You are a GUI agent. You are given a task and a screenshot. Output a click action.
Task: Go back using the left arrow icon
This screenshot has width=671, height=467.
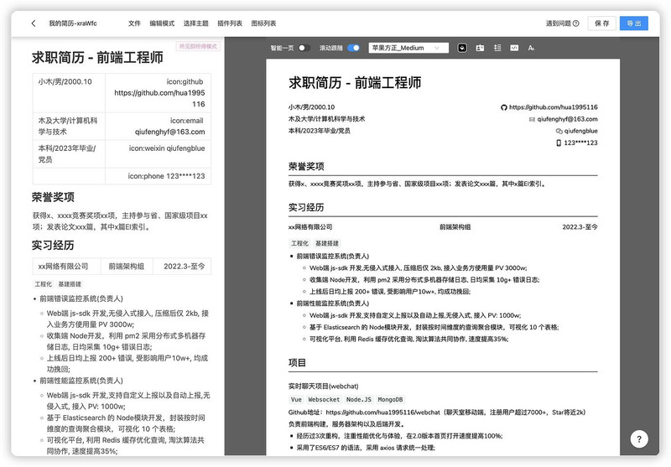coord(34,23)
